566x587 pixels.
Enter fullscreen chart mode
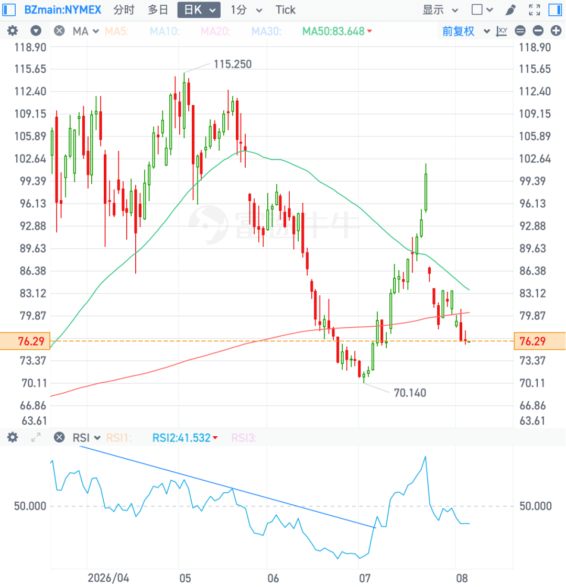pos(535,10)
